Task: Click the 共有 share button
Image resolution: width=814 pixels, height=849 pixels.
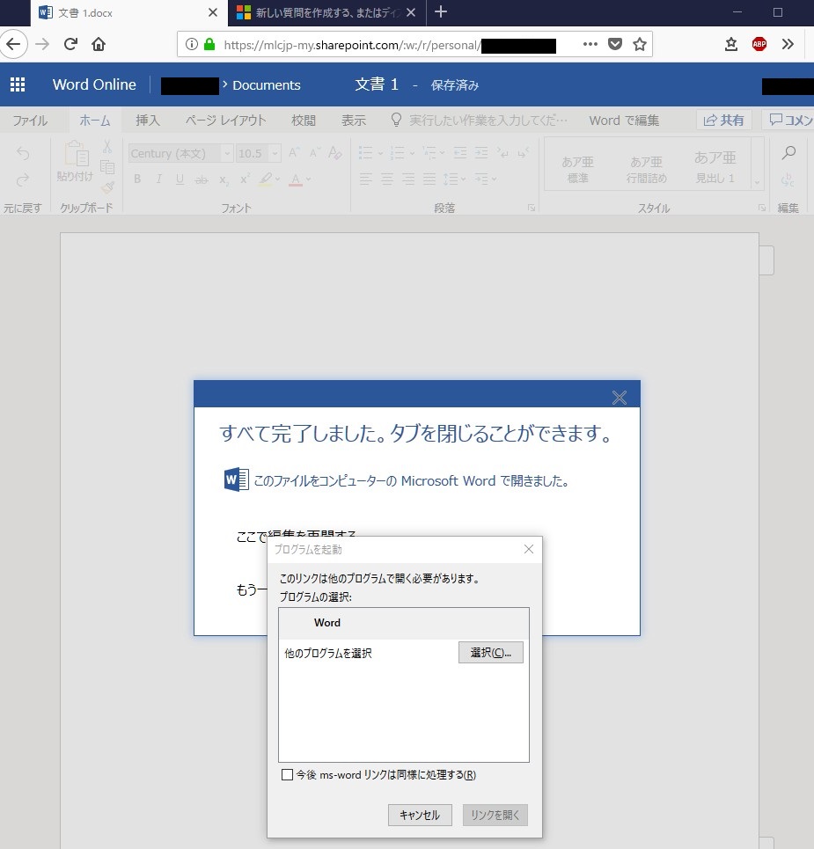Action: tap(723, 121)
